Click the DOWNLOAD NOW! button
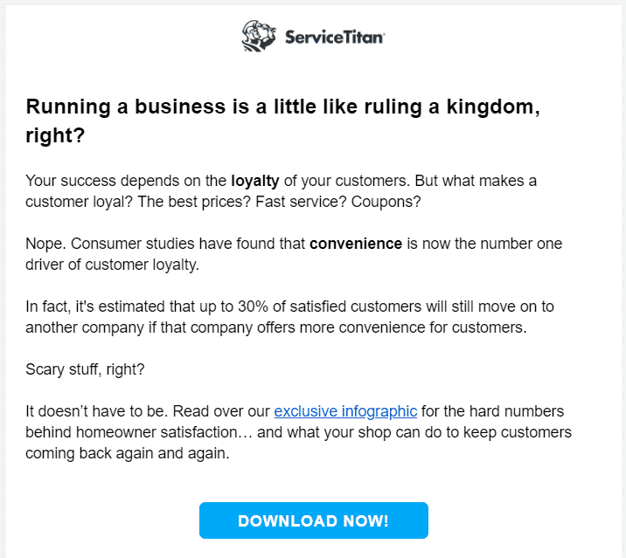 [x=313, y=520]
